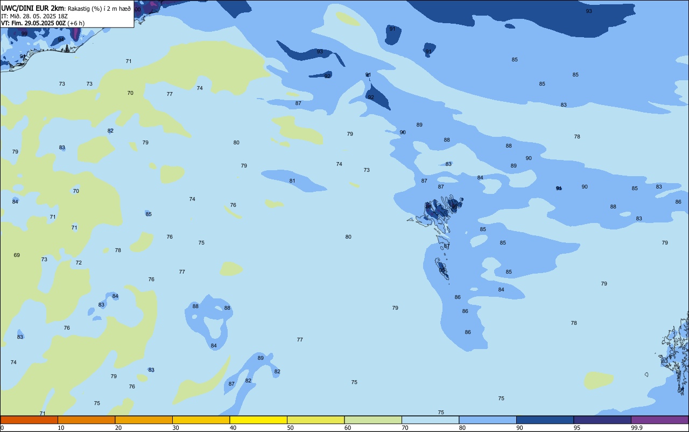Click the map value '72' in the green area
Image resolution: width=689 pixels, height=432 pixels.
point(79,263)
